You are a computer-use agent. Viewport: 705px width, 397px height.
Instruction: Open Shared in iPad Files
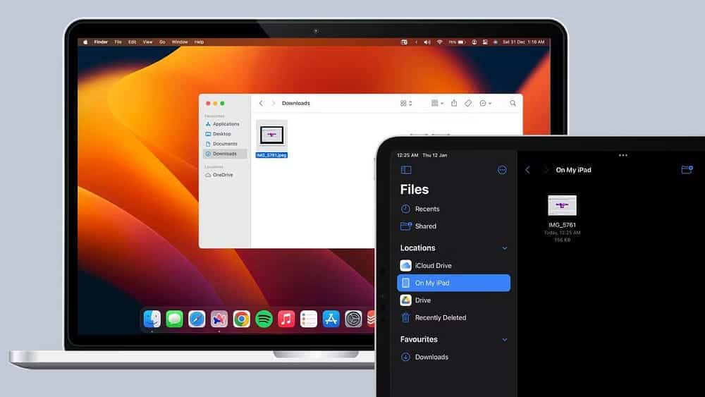(x=453, y=226)
